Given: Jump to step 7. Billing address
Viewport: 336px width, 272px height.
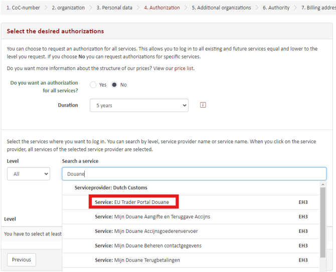Looking at the screenshot, I should tap(318, 8).
